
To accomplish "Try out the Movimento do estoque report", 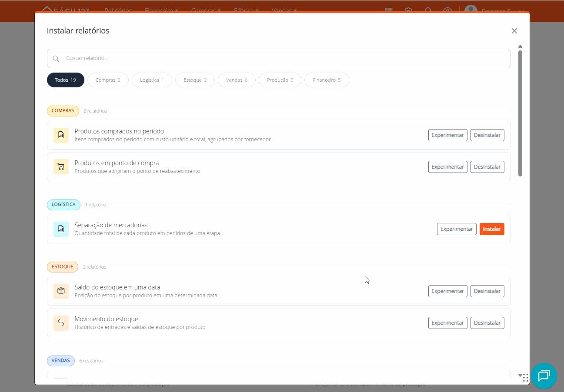I will pyautogui.click(x=448, y=323).
